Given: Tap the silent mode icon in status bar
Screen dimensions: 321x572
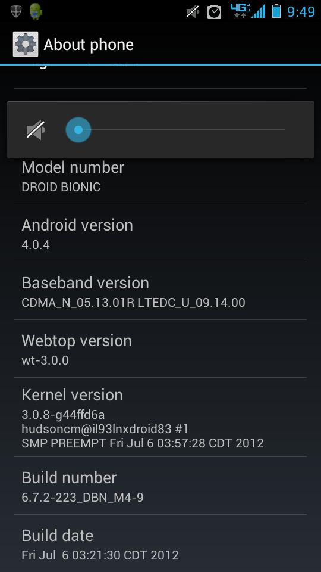Looking at the screenshot, I should coord(193,12).
